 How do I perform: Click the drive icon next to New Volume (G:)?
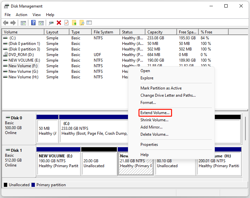click(5, 71)
